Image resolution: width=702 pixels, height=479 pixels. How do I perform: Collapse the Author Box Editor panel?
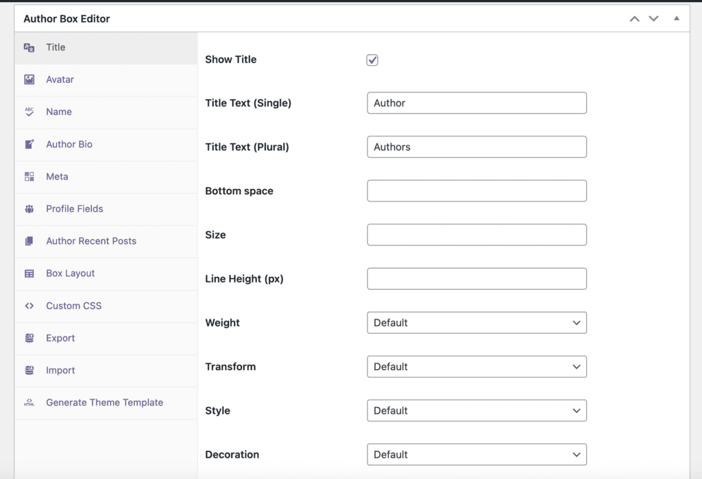[x=676, y=19]
